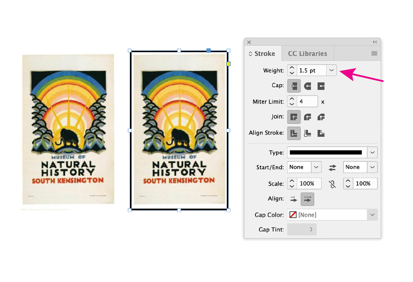Close the Stroke panel

[249, 42]
